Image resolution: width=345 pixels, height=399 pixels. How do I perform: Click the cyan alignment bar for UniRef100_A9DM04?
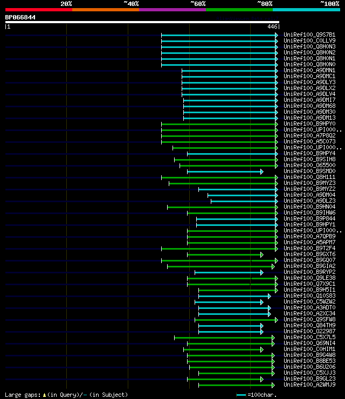click(x=243, y=195)
